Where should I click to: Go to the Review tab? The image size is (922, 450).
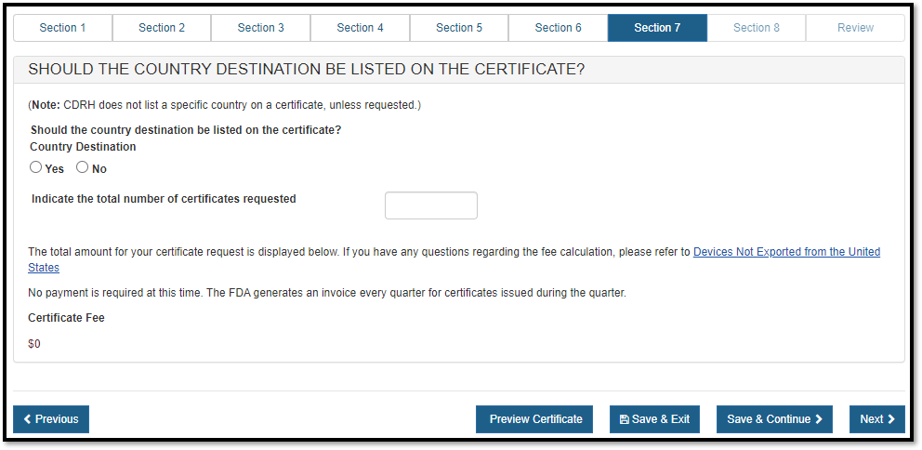pos(855,28)
